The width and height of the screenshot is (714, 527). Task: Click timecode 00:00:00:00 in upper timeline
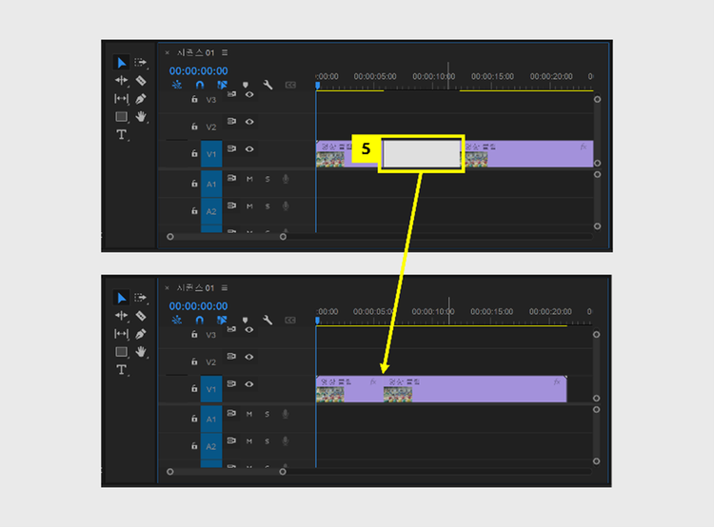pos(199,71)
